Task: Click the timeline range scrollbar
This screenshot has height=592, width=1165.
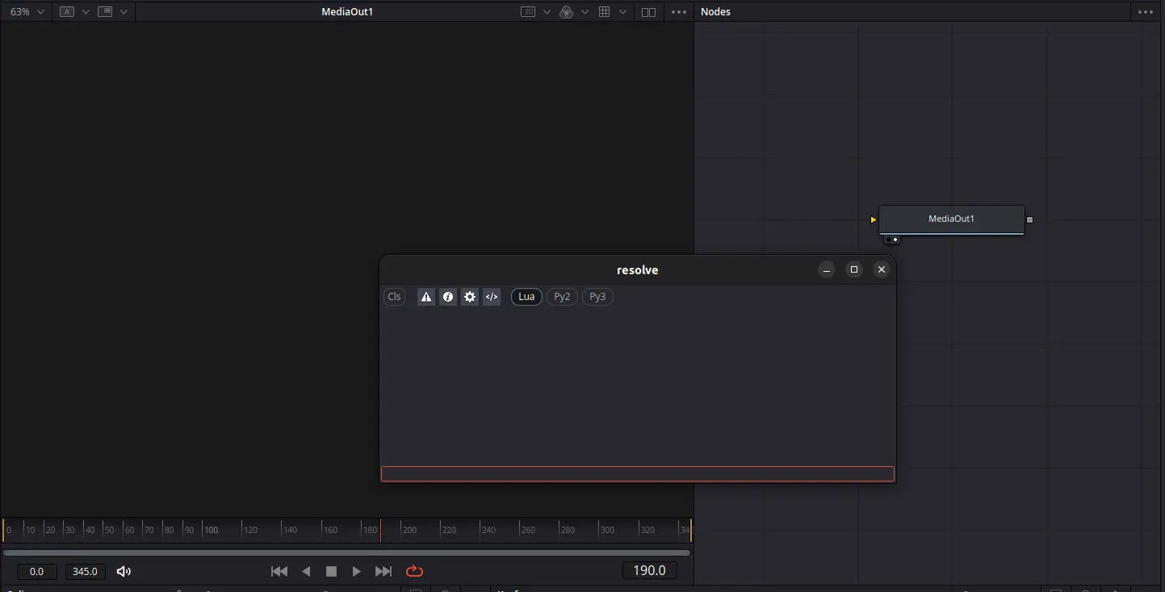Action: [x=347, y=553]
